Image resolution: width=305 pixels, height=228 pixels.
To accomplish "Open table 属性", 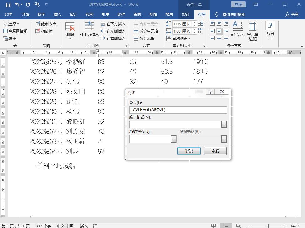I will (x=9, y=38).
